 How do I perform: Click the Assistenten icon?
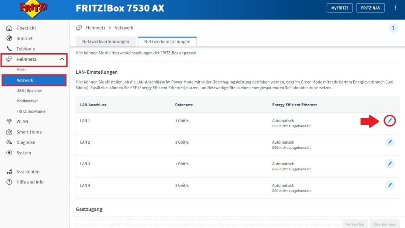9,171
